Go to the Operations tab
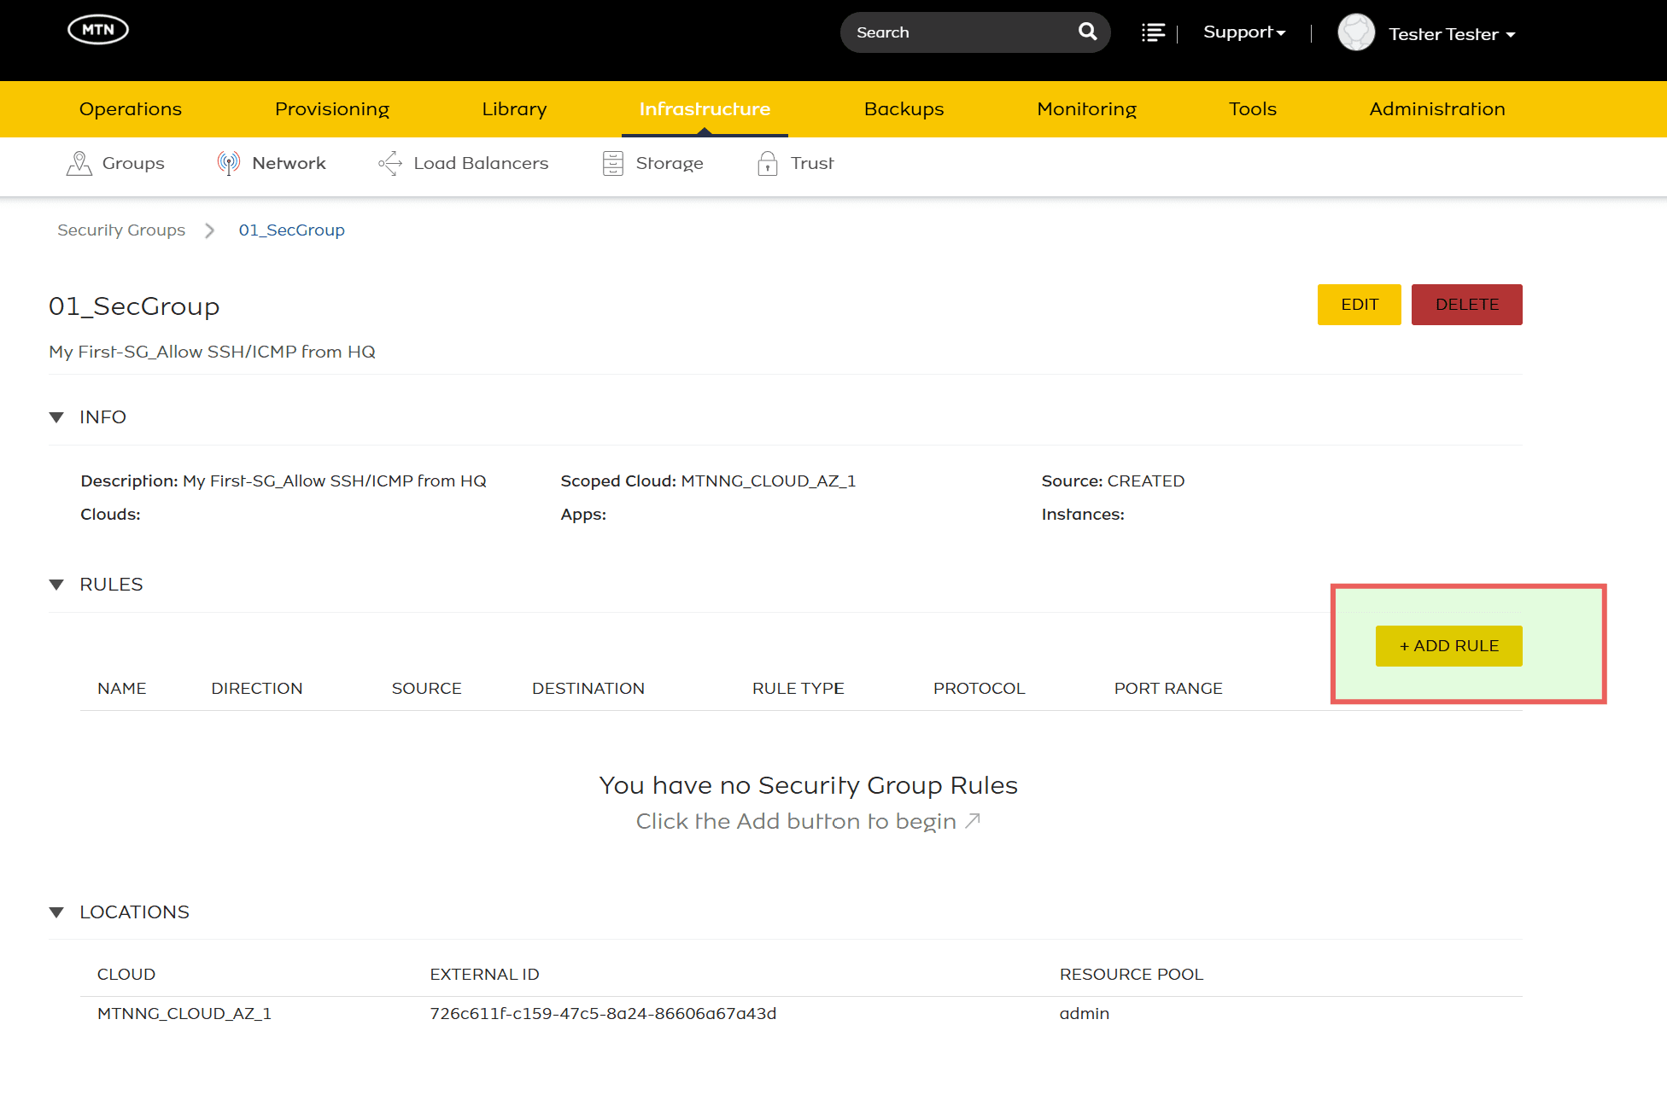The image size is (1667, 1101). (x=131, y=109)
